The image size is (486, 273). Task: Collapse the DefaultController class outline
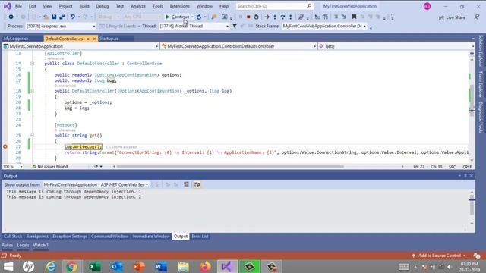(x=32, y=64)
